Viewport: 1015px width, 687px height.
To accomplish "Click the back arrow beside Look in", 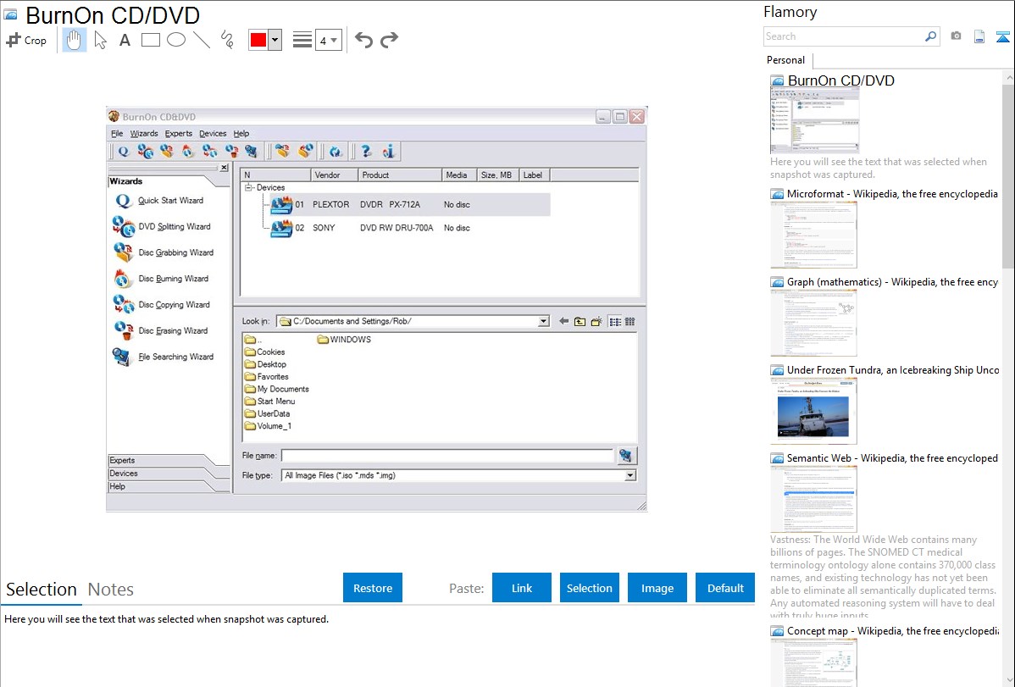I will (x=563, y=321).
